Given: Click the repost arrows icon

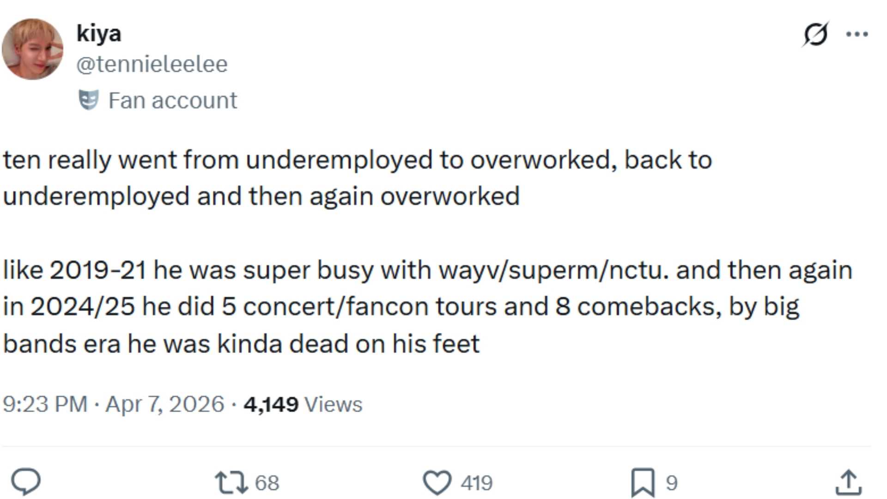Looking at the screenshot, I should point(231,482).
